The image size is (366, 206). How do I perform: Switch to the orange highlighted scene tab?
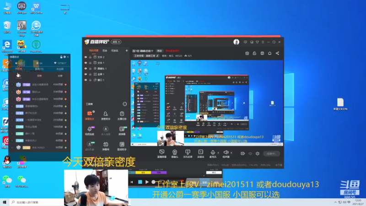tap(94, 50)
